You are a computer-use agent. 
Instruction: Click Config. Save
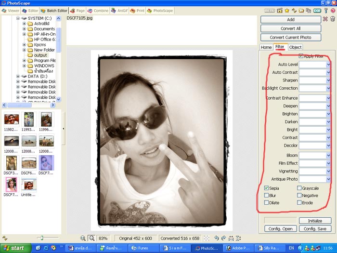(315, 229)
